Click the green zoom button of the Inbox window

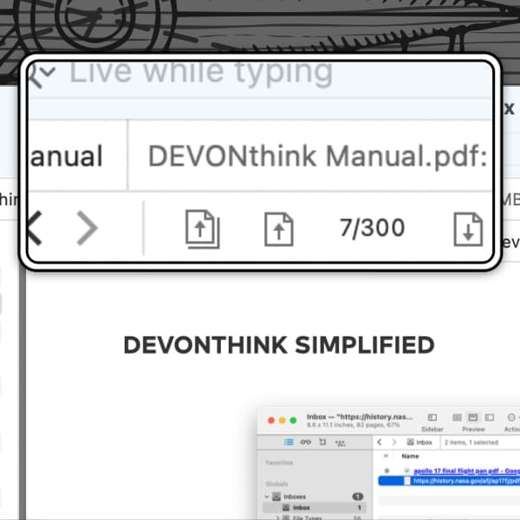[293, 420]
